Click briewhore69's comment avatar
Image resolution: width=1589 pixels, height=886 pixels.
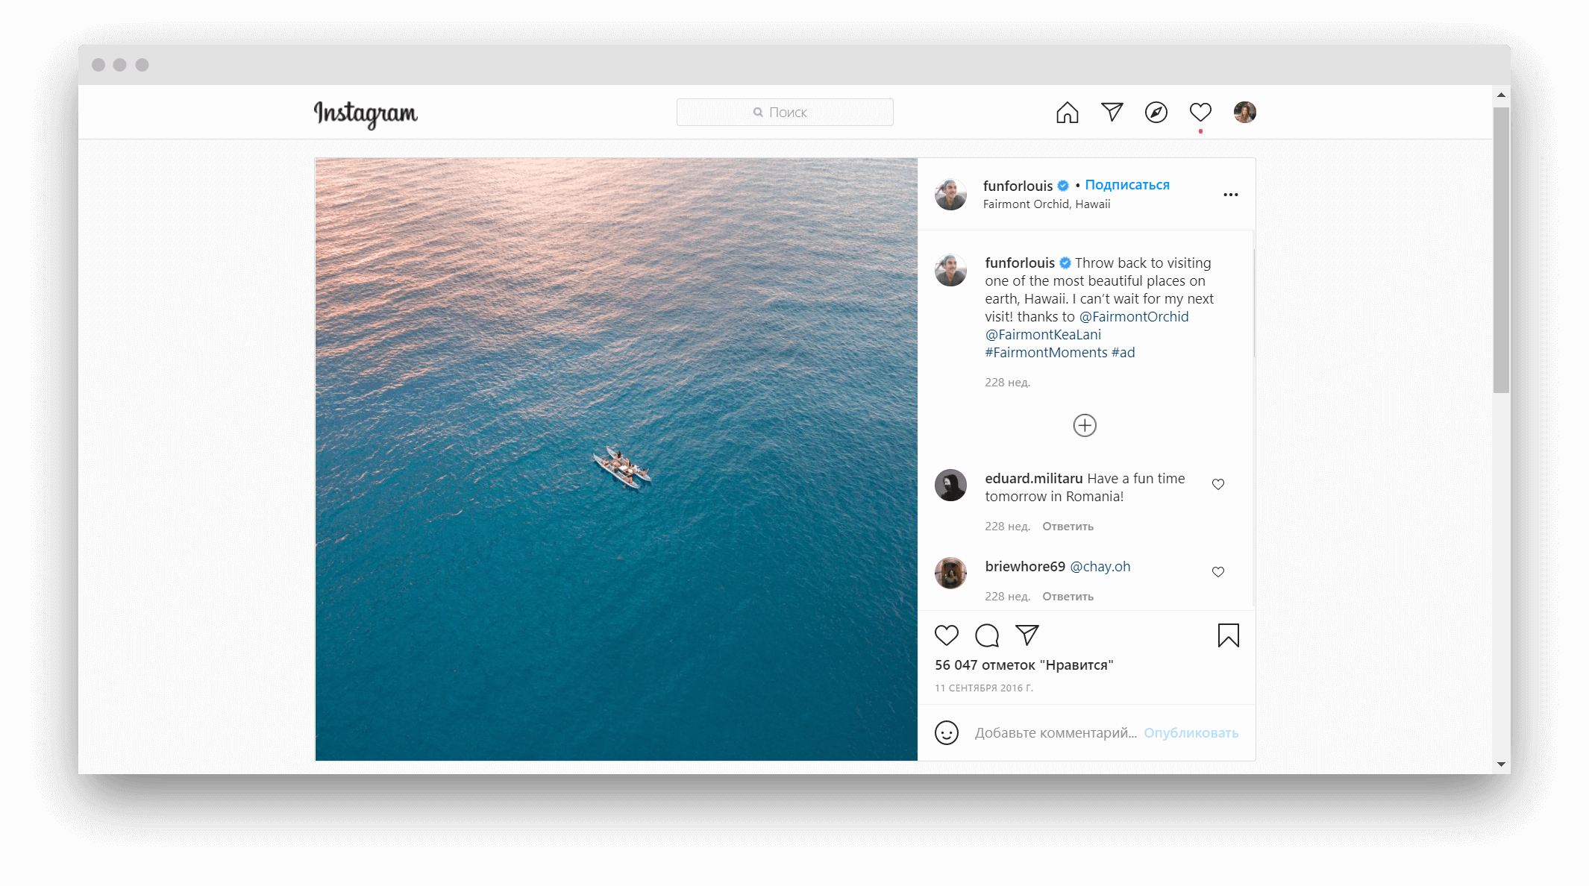[950, 573]
